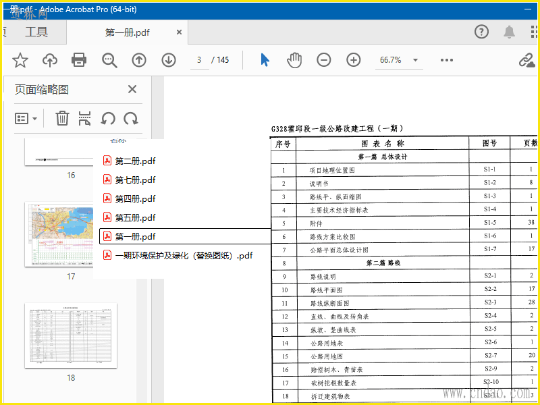Go to previous page with up arrow
This screenshot has width=540, height=405.
(x=139, y=60)
